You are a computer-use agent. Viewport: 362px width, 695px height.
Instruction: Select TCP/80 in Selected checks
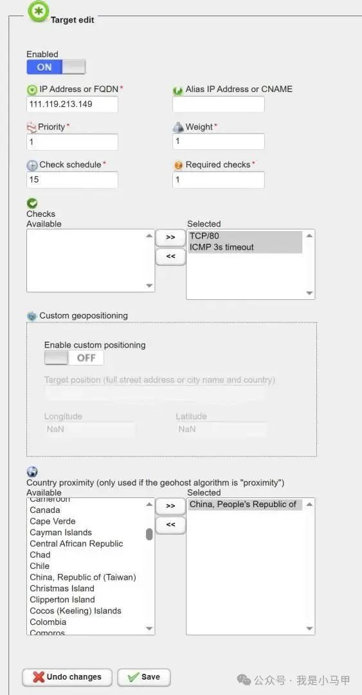pyautogui.click(x=246, y=236)
